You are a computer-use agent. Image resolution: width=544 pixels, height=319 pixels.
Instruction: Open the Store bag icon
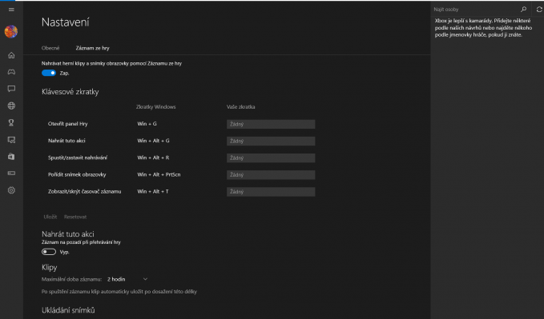[11, 157]
